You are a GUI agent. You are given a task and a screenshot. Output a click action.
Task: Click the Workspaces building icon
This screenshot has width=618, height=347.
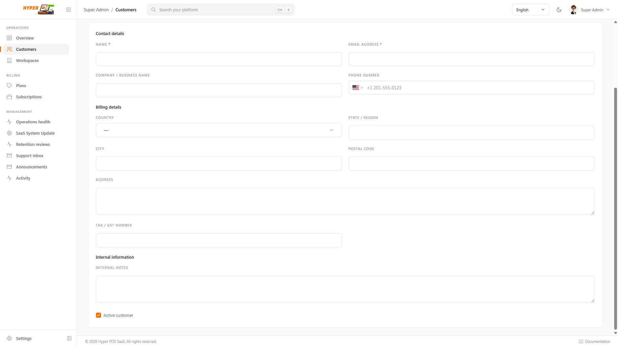[x=9, y=60]
